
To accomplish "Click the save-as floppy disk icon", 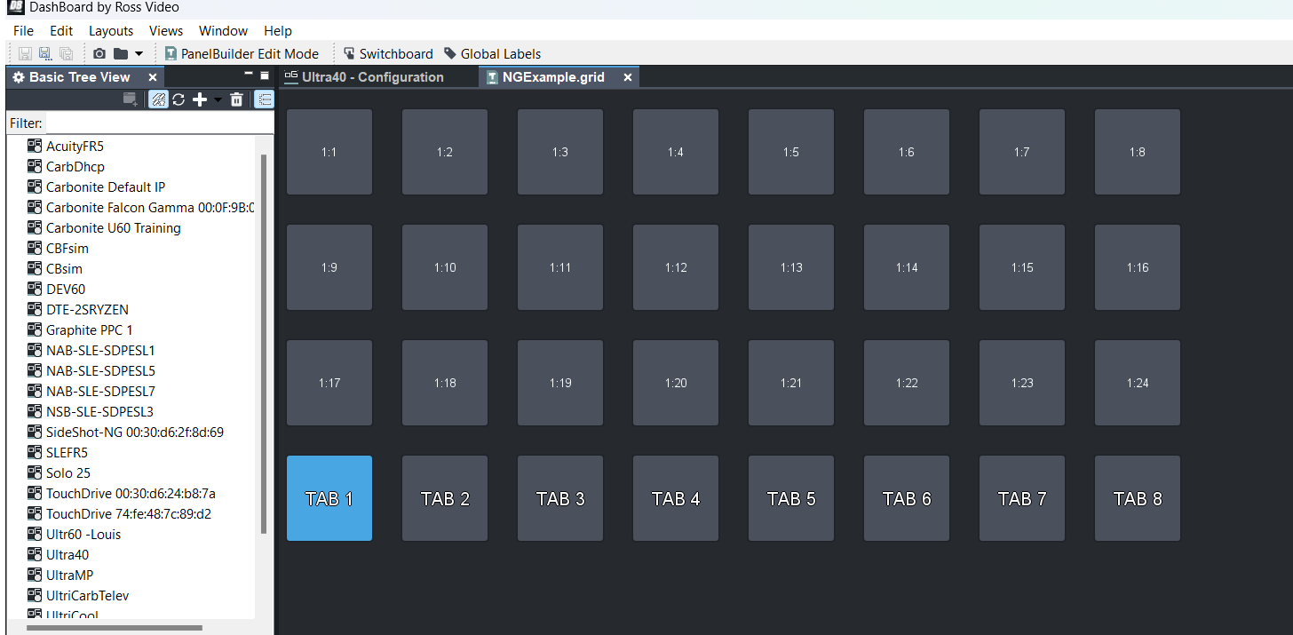I will 45,53.
